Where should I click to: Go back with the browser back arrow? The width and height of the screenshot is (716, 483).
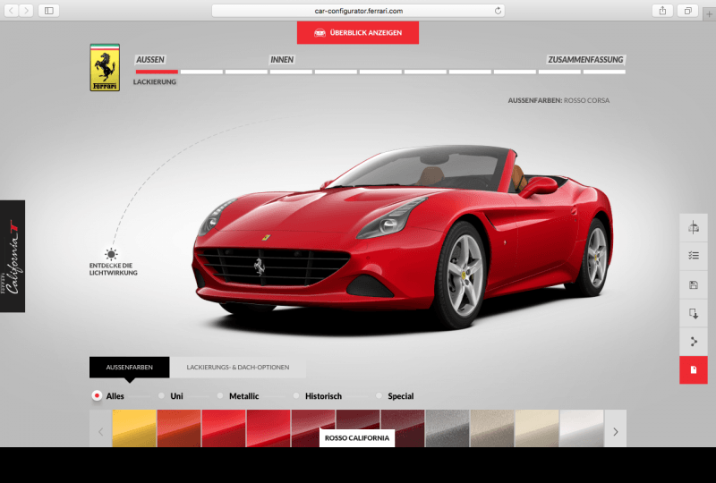point(12,11)
